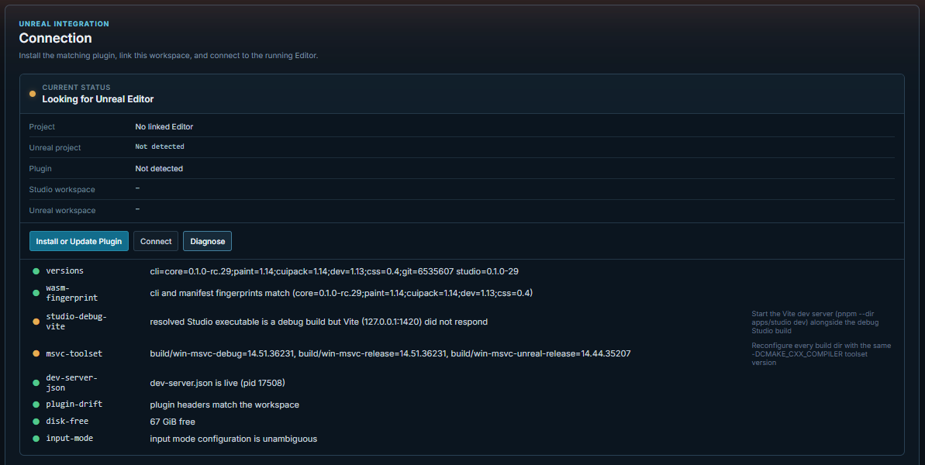Screen dimensions: 925x465
Task: Click the green dot next to plugin-drift
Action: [x=36, y=405]
